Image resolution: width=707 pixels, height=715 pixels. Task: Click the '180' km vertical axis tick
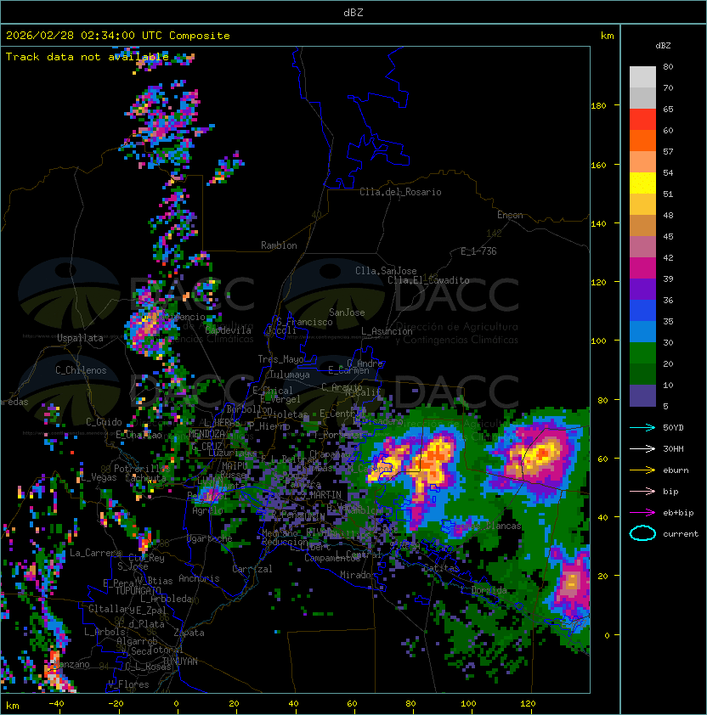pyautogui.click(x=598, y=106)
